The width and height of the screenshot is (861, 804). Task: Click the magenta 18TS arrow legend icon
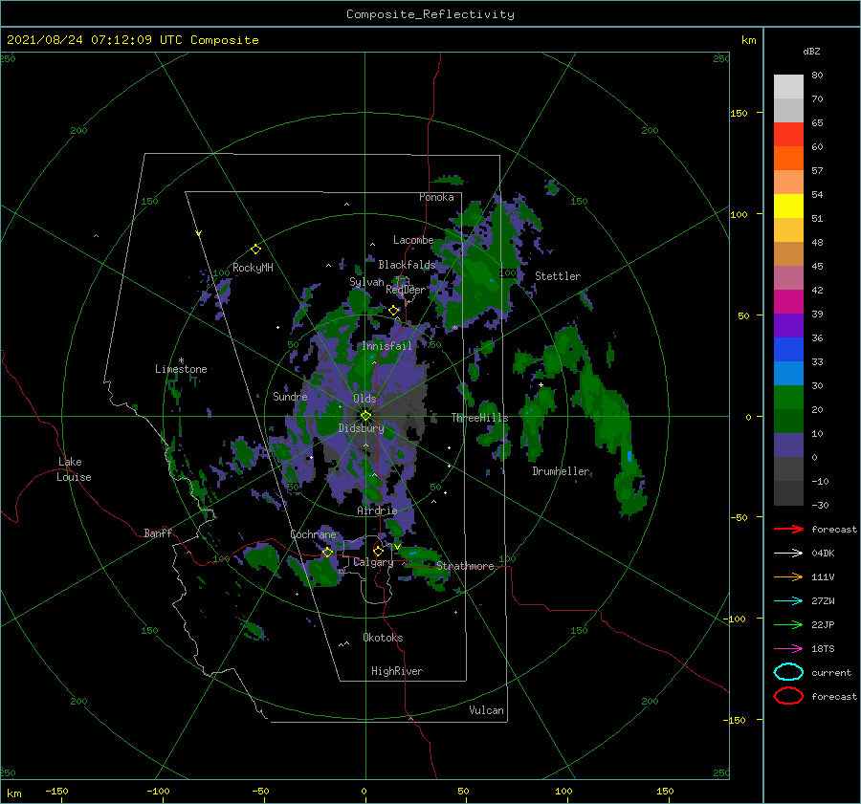click(x=788, y=649)
